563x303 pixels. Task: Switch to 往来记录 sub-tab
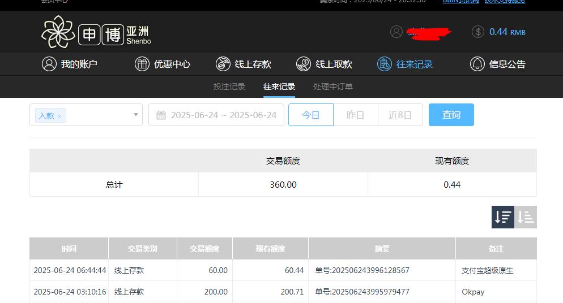tap(279, 86)
